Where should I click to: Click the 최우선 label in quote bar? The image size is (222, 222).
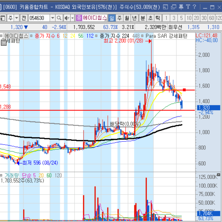pyautogui.click(x=175, y=27)
